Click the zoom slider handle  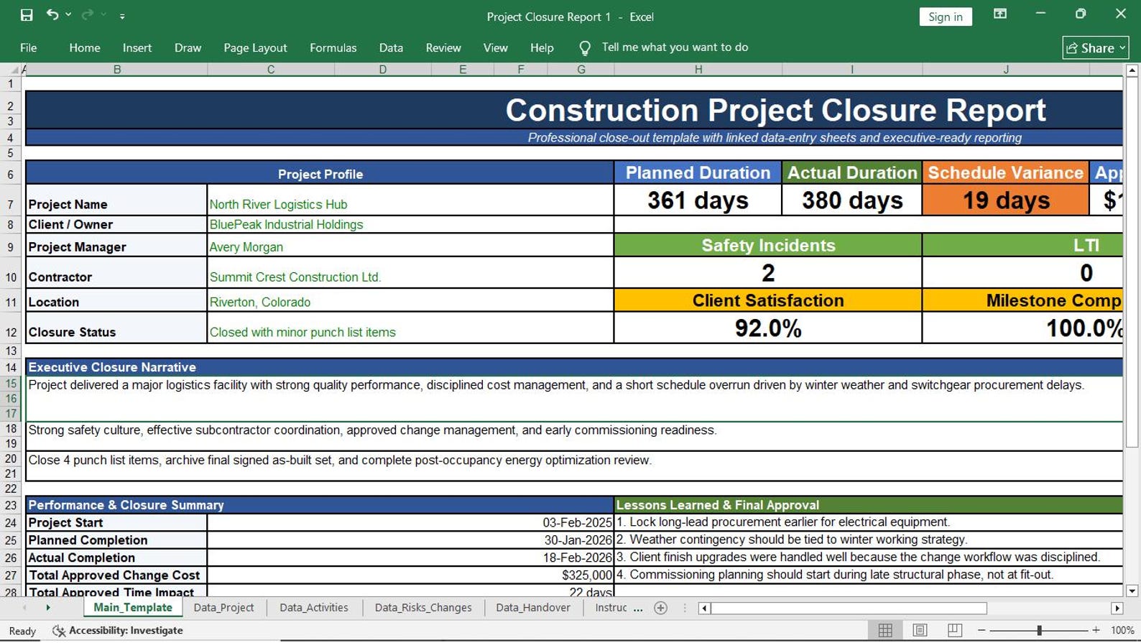tap(1039, 630)
